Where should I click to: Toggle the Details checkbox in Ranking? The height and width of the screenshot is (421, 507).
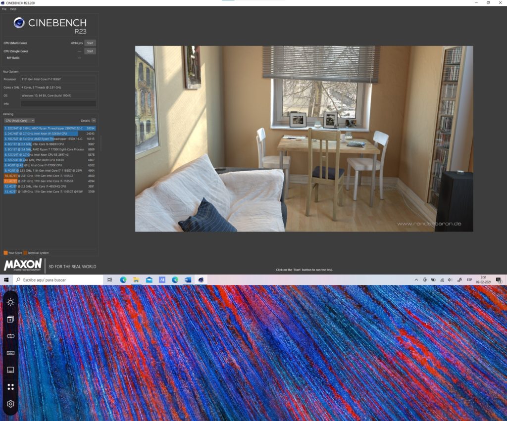[94, 120]
